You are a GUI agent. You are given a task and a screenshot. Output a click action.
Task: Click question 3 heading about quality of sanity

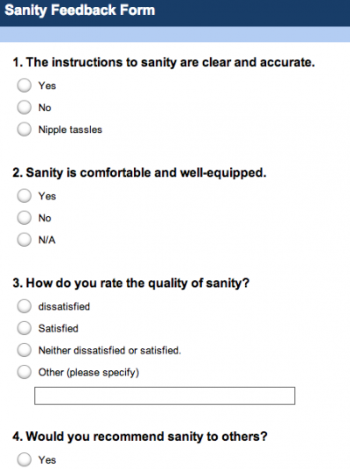click(x=131, y=283)
